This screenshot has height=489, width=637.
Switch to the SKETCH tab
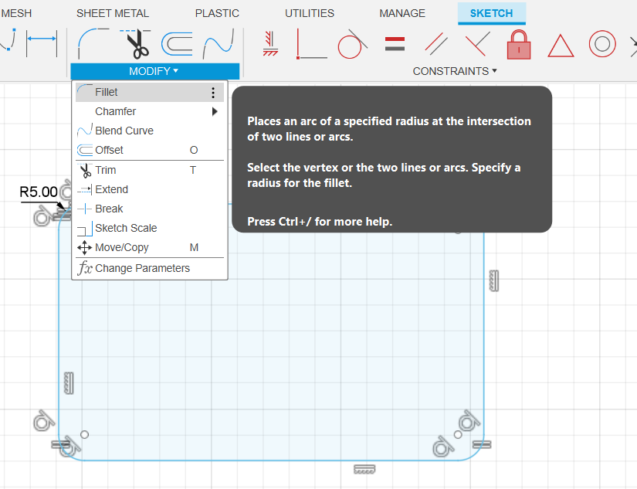point(492,13)
